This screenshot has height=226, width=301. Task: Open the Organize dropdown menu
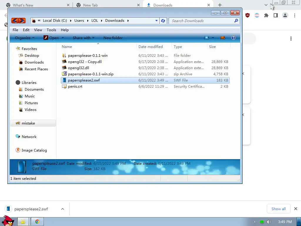click(x=25, y=38)
